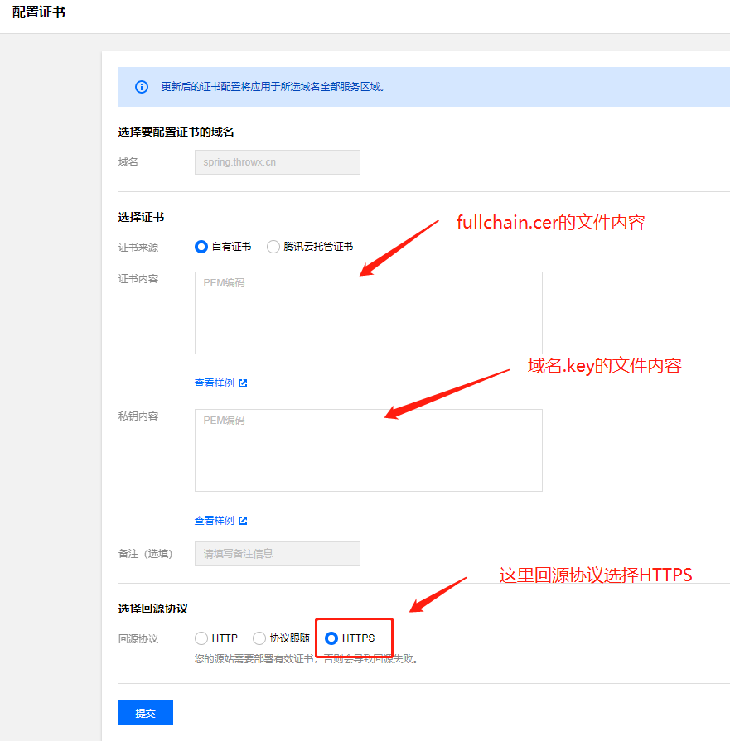This screenshot has height=741, width=730.
Task: Choose HTTP as the 回源协议
Action: (x=201, y=638)
